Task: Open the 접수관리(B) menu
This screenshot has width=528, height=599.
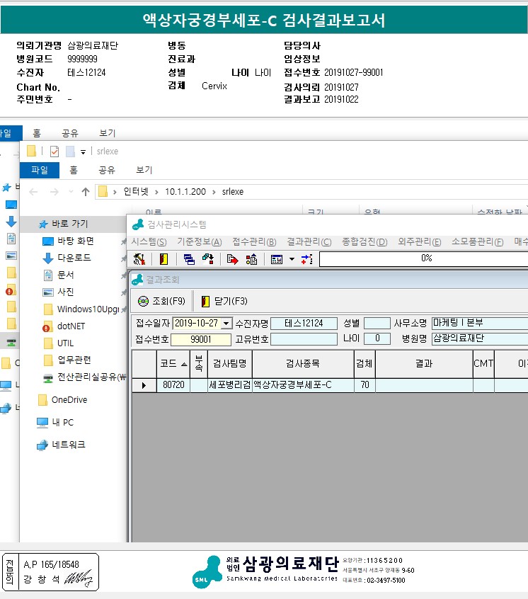Action: click(254, 242)
